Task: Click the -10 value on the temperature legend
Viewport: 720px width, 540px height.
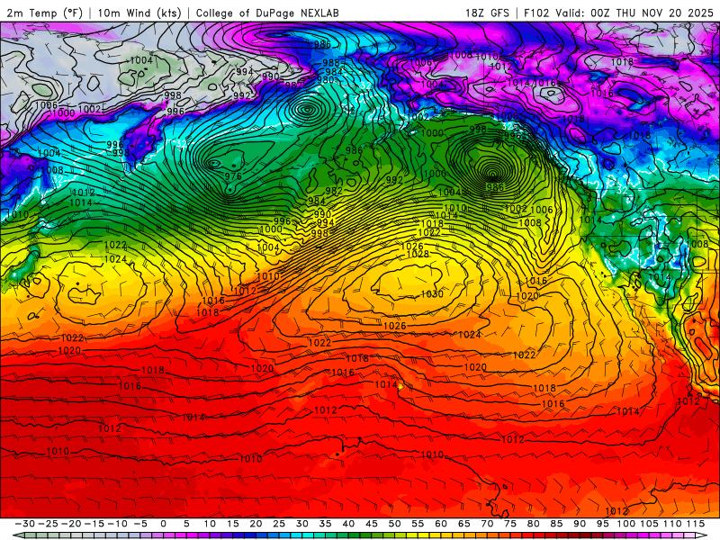Action: click(117, 524)
